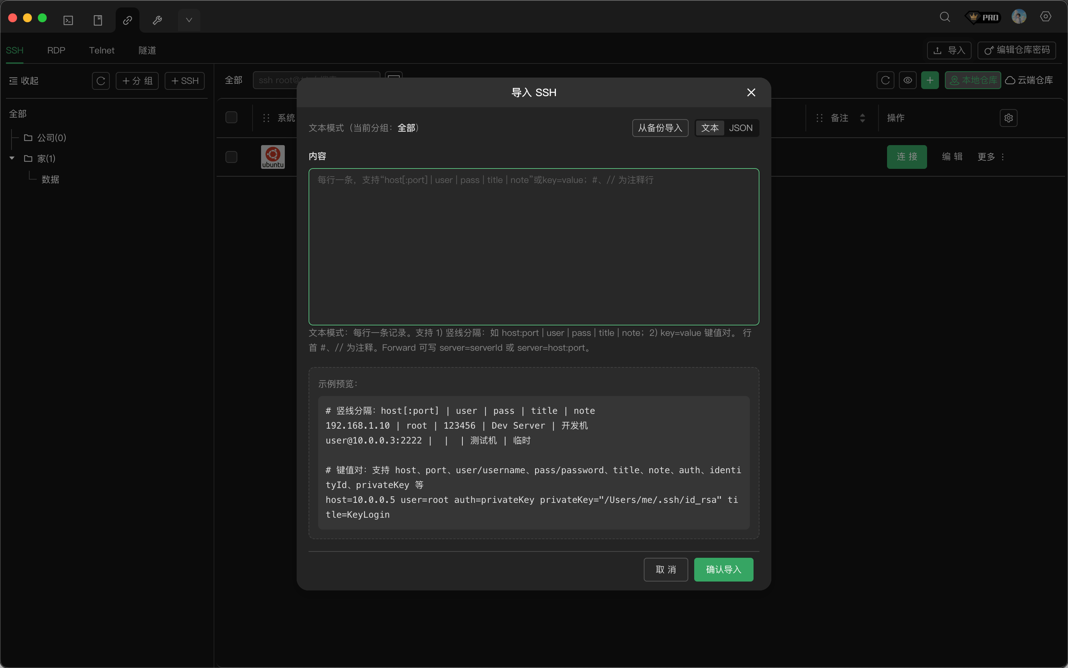Click the user avatar icon

pyautogui.click(x=1019, y=17)
